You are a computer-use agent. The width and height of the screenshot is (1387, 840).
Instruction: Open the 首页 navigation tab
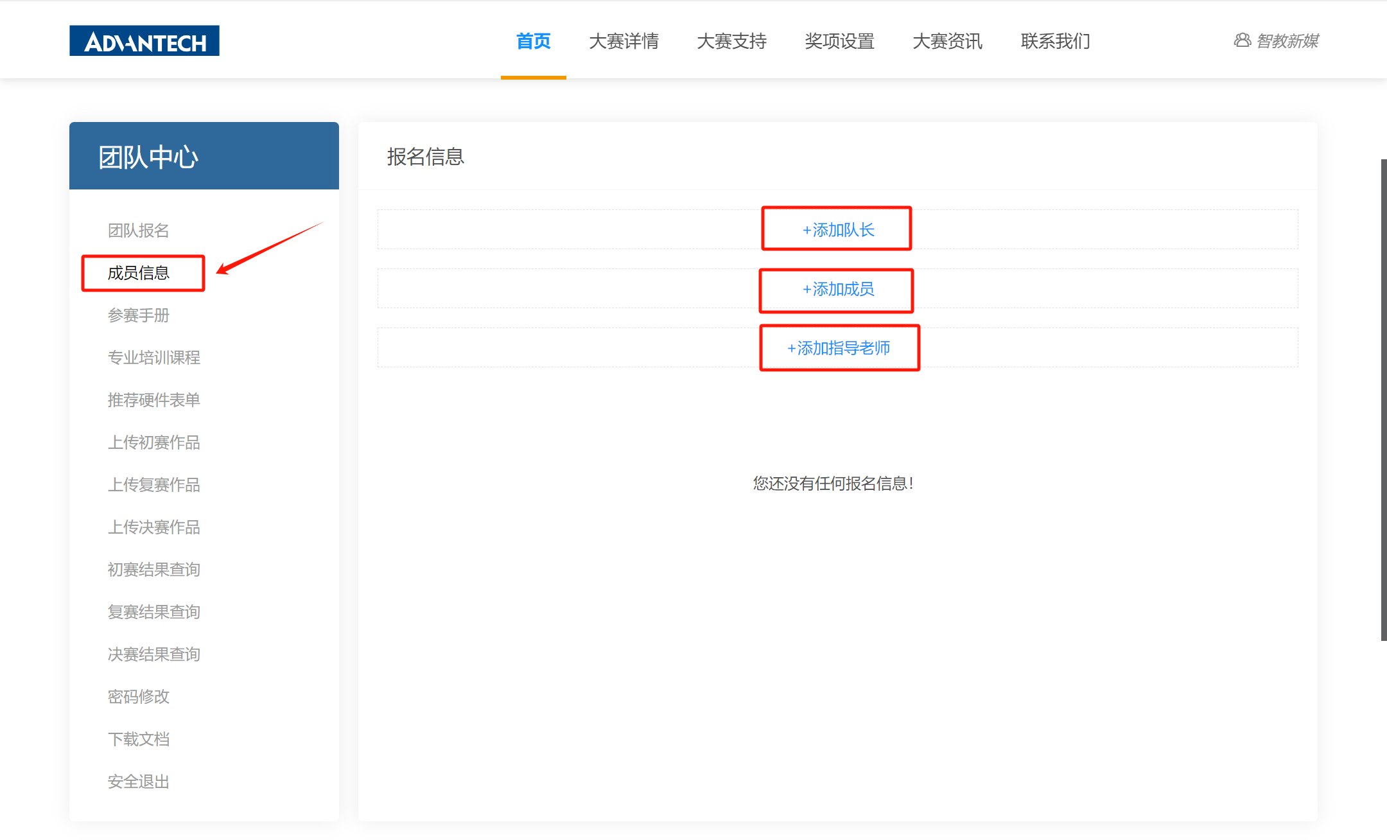coord(533,41)
